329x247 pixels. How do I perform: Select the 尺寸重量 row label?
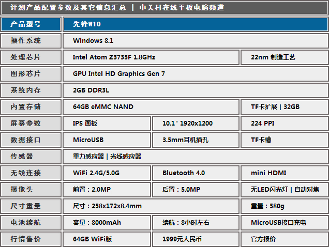pyautogui.click(x=31, y=206)
